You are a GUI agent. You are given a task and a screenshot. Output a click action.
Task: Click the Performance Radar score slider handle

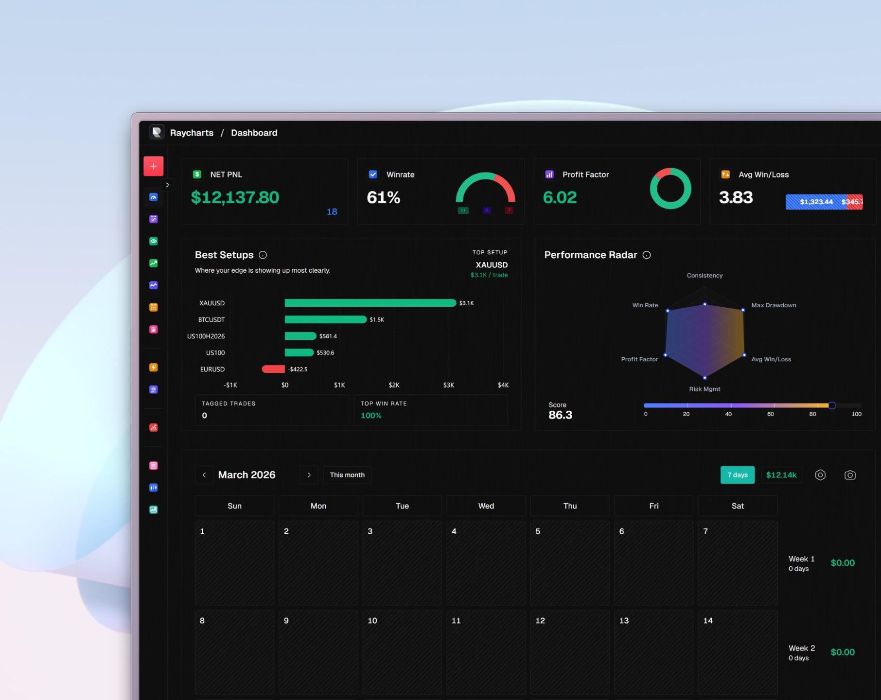831,405
